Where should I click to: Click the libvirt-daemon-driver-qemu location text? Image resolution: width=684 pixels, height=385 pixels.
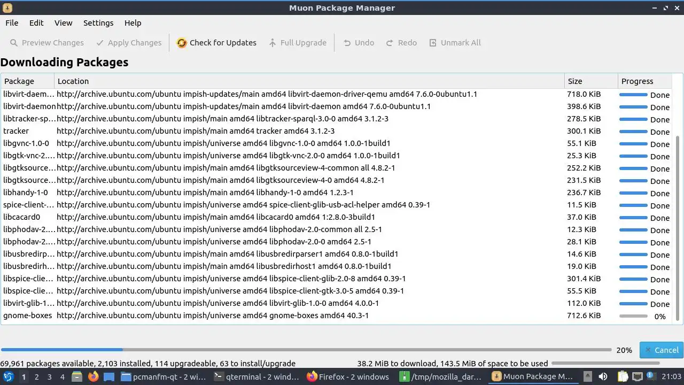267,94
